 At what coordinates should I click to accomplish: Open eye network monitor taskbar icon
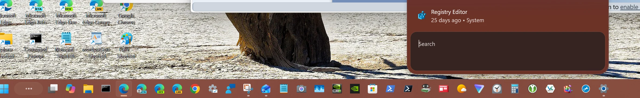(426, 89)
